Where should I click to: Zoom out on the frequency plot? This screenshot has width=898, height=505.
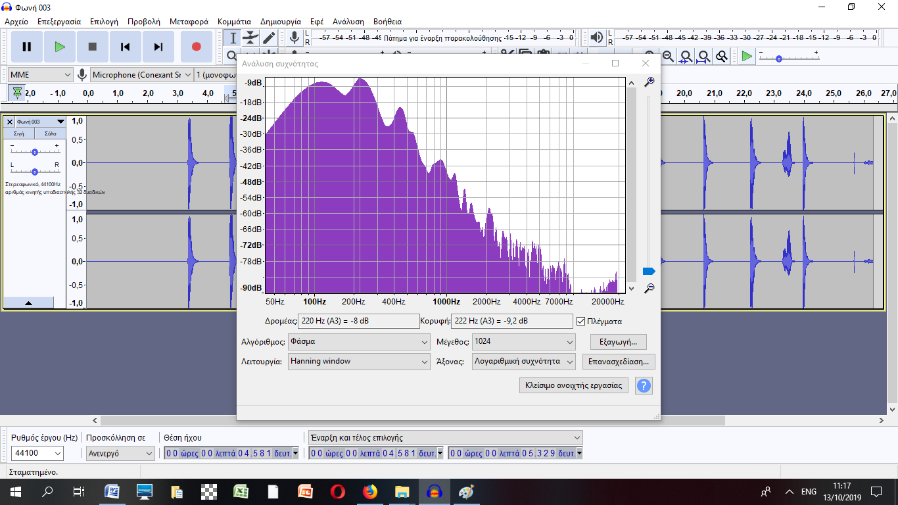tap(649, 288)
